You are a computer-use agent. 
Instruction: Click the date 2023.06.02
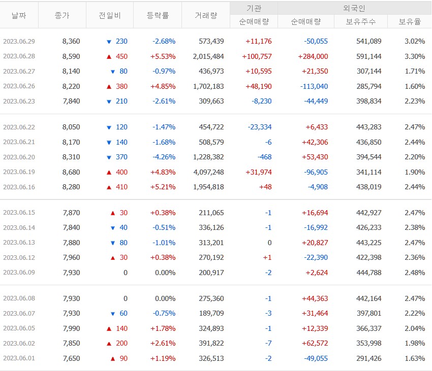19,343
